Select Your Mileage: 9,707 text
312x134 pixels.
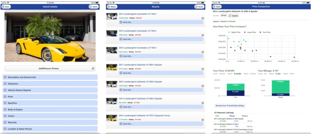pos(268,71)
